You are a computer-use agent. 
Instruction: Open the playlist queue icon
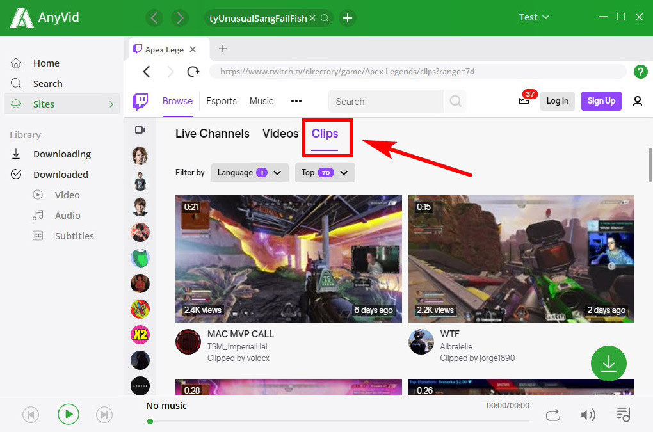click(x=624, y=415)
